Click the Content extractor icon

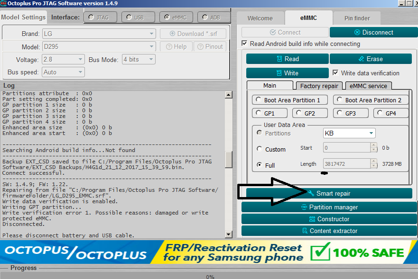pyautogui.click(x=305, y=231)
